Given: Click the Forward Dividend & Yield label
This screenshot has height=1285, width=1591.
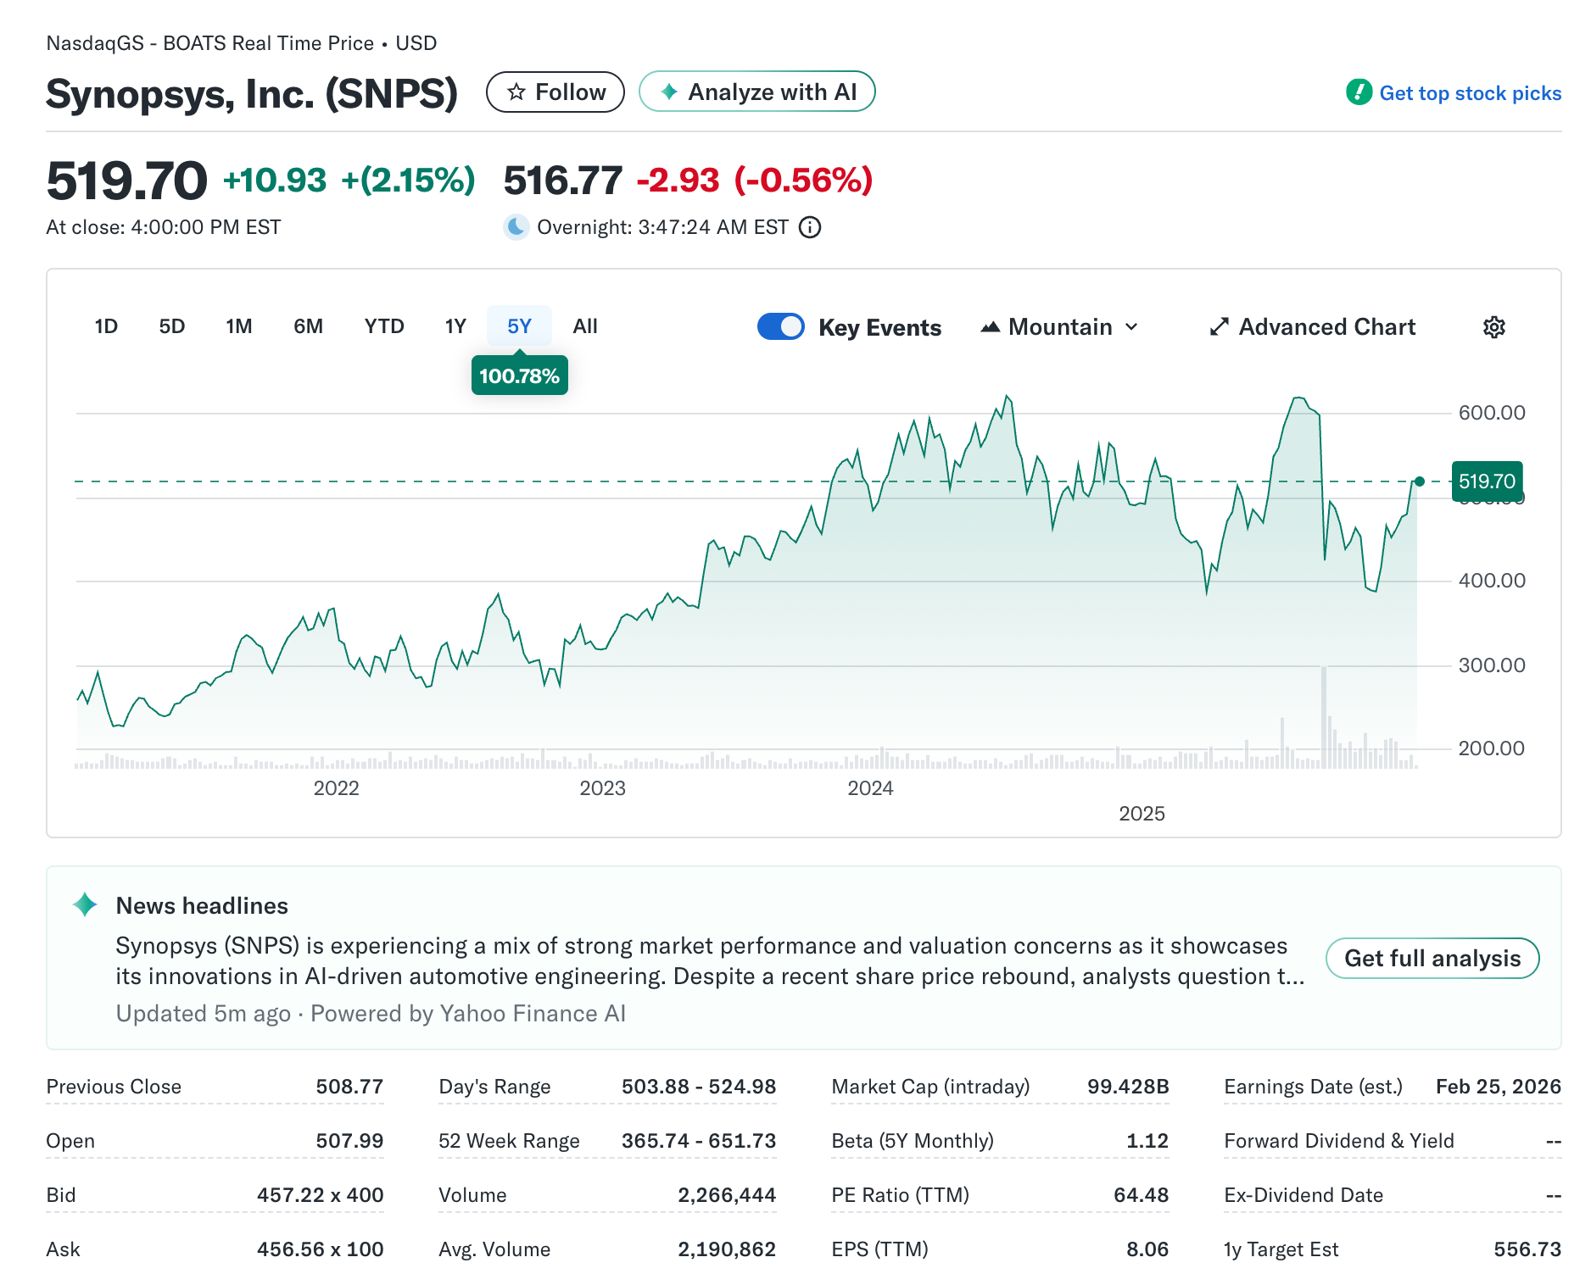Looking at the screenshot, I should coord(1338,1141).
